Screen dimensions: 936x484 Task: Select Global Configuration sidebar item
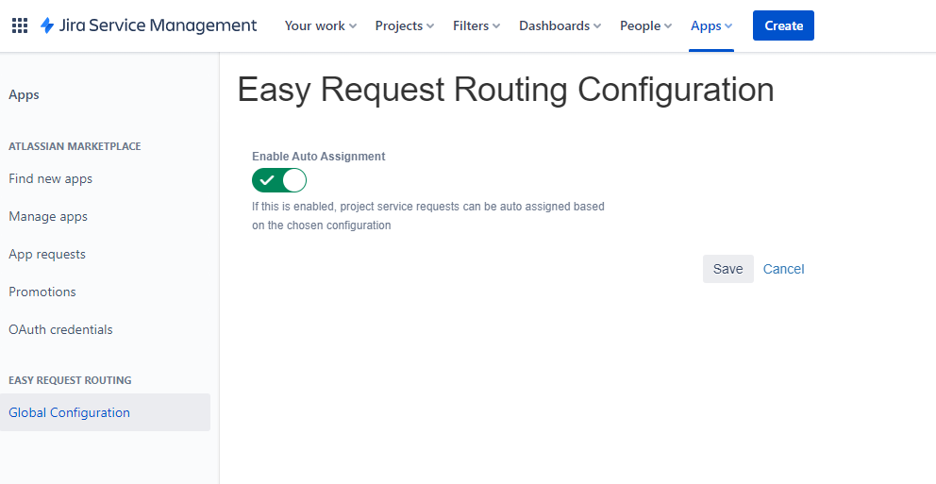105,412
